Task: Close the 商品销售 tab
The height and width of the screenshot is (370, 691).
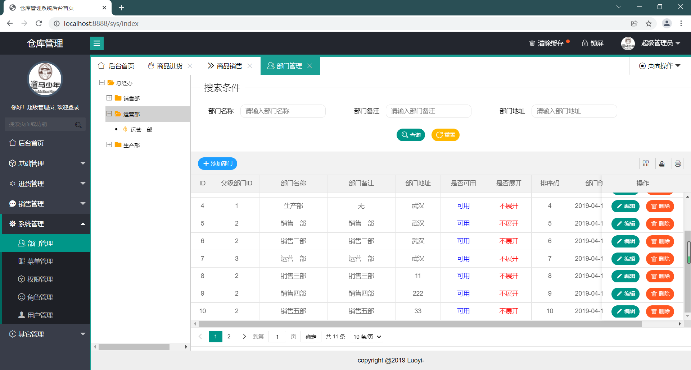Action: point(250,66)
